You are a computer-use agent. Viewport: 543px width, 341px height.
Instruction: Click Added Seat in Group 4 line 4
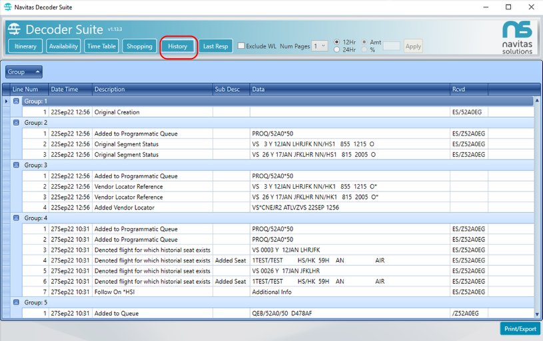click(231, 261)
